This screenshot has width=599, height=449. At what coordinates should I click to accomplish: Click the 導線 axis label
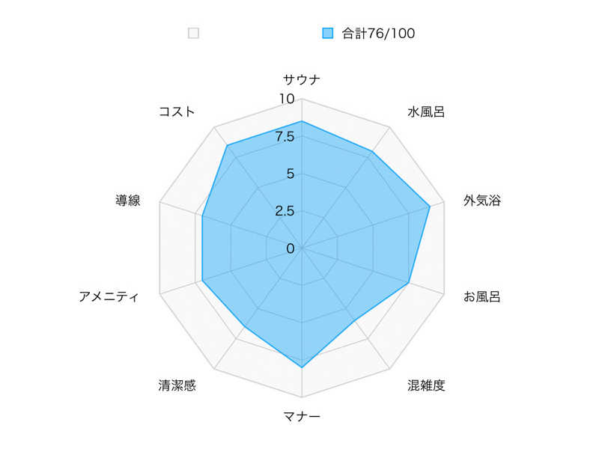(128, 200)
